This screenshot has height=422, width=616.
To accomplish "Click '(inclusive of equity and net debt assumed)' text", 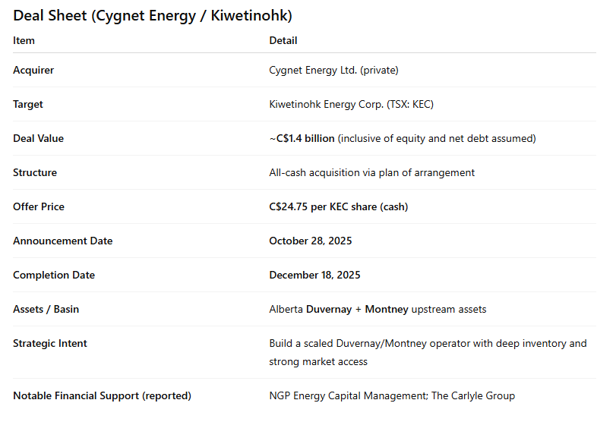I will [437, 139].
